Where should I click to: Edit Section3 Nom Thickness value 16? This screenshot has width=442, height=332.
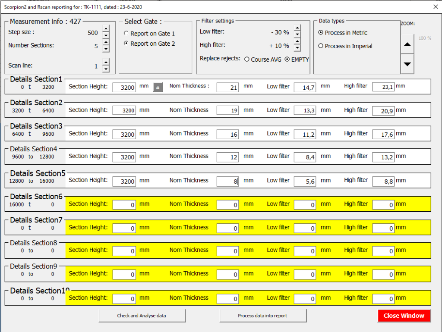228,135
